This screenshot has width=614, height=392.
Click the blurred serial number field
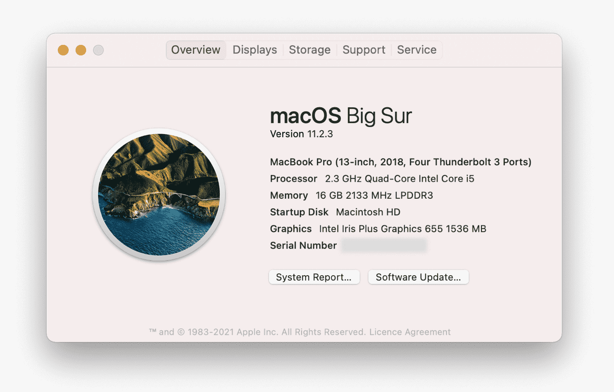pyautogui.click(x=384, y=245)
